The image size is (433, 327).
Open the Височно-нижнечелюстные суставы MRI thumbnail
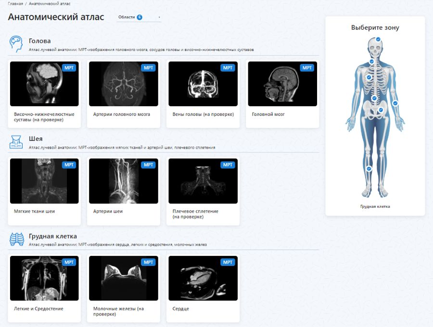pos(44,84)
